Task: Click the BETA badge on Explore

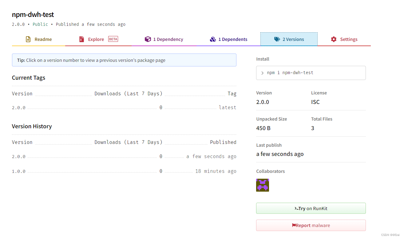Action: (x=113, y=39)
